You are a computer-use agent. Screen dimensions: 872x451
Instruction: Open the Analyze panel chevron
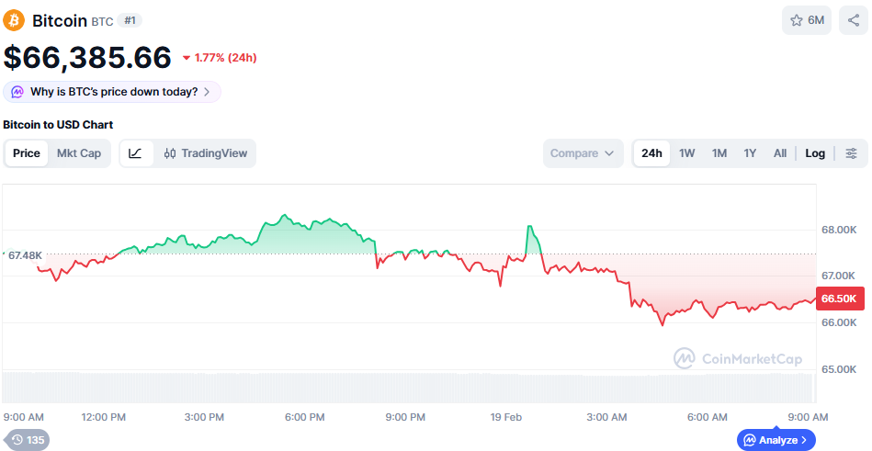coord(804,440)
